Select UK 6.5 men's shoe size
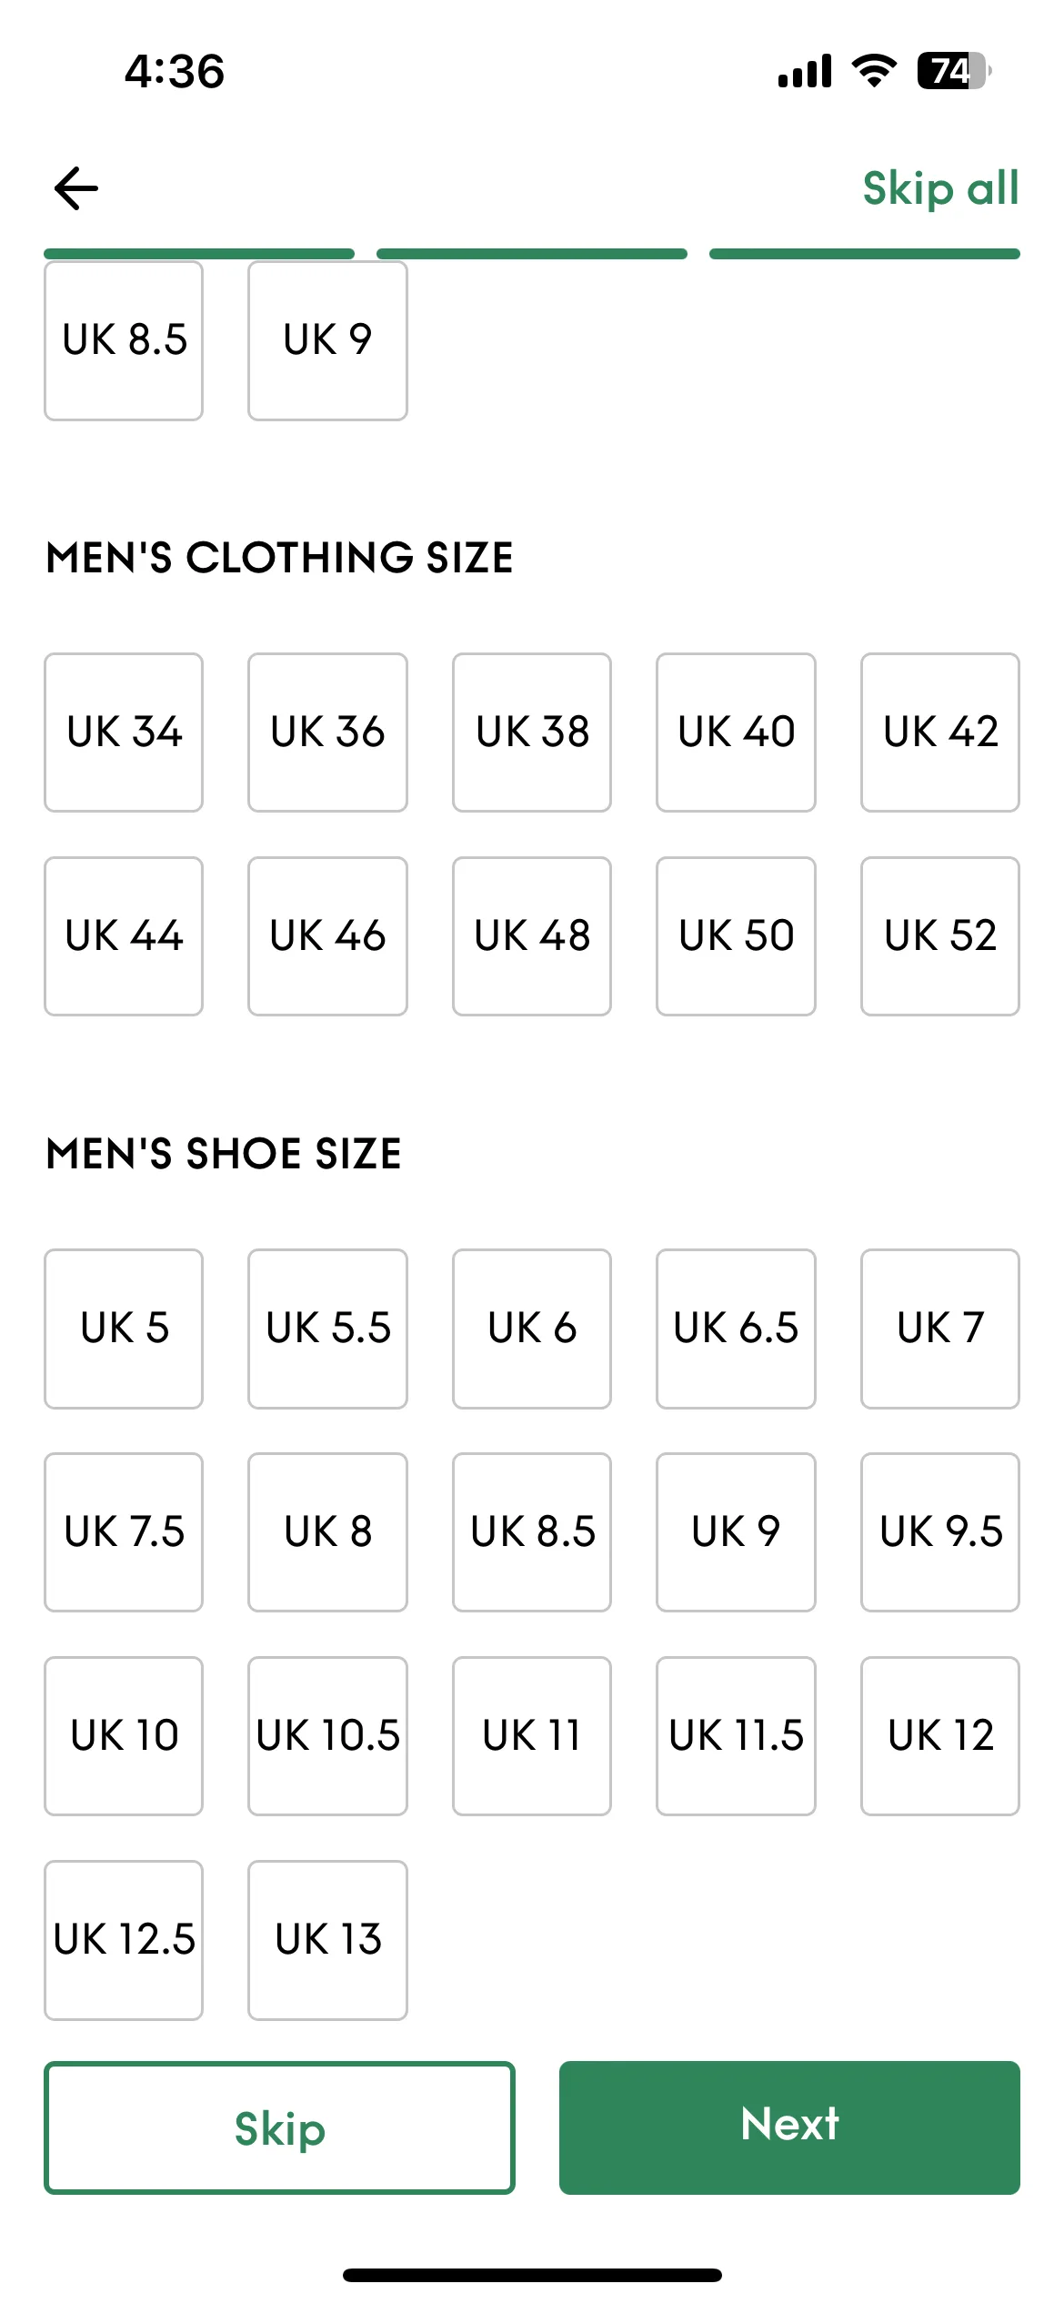Image resolution: width=1064 pixels, height=2304 pixels. point(736,1329)
